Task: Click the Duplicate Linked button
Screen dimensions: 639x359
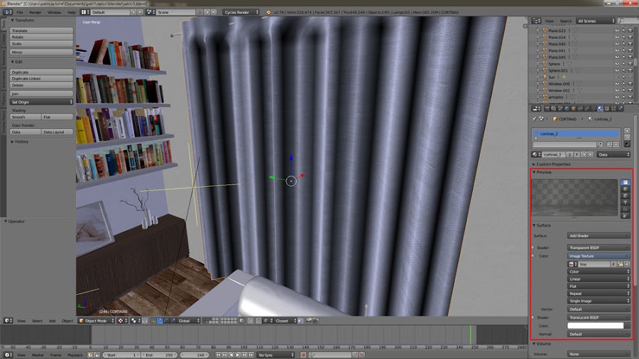Action: 41,79
